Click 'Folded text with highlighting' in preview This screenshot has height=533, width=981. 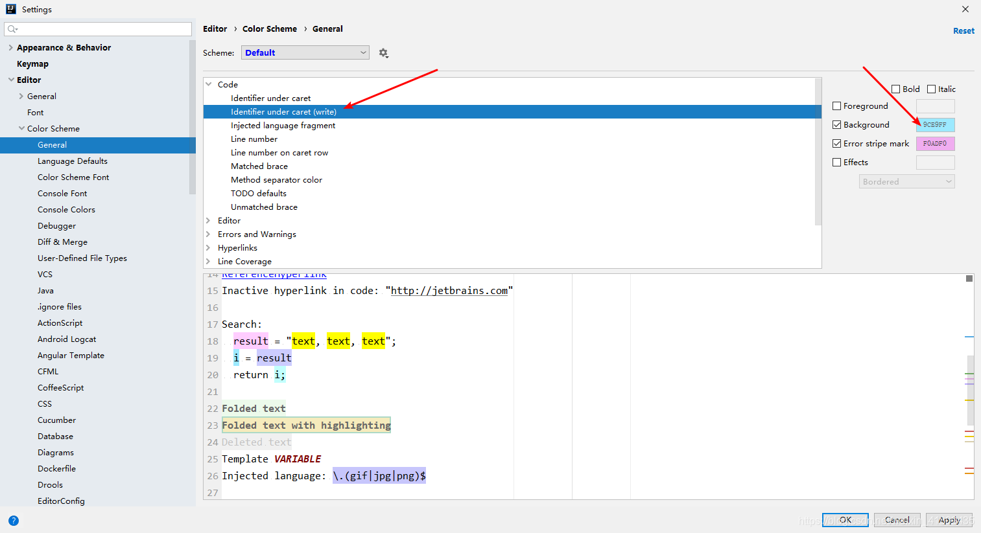306,425
